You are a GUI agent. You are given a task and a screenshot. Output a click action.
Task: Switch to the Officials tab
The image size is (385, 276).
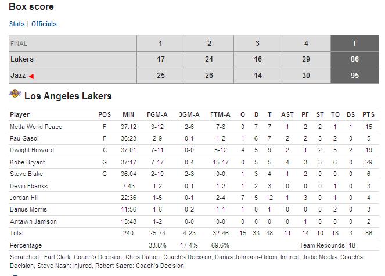coord(44,24)
